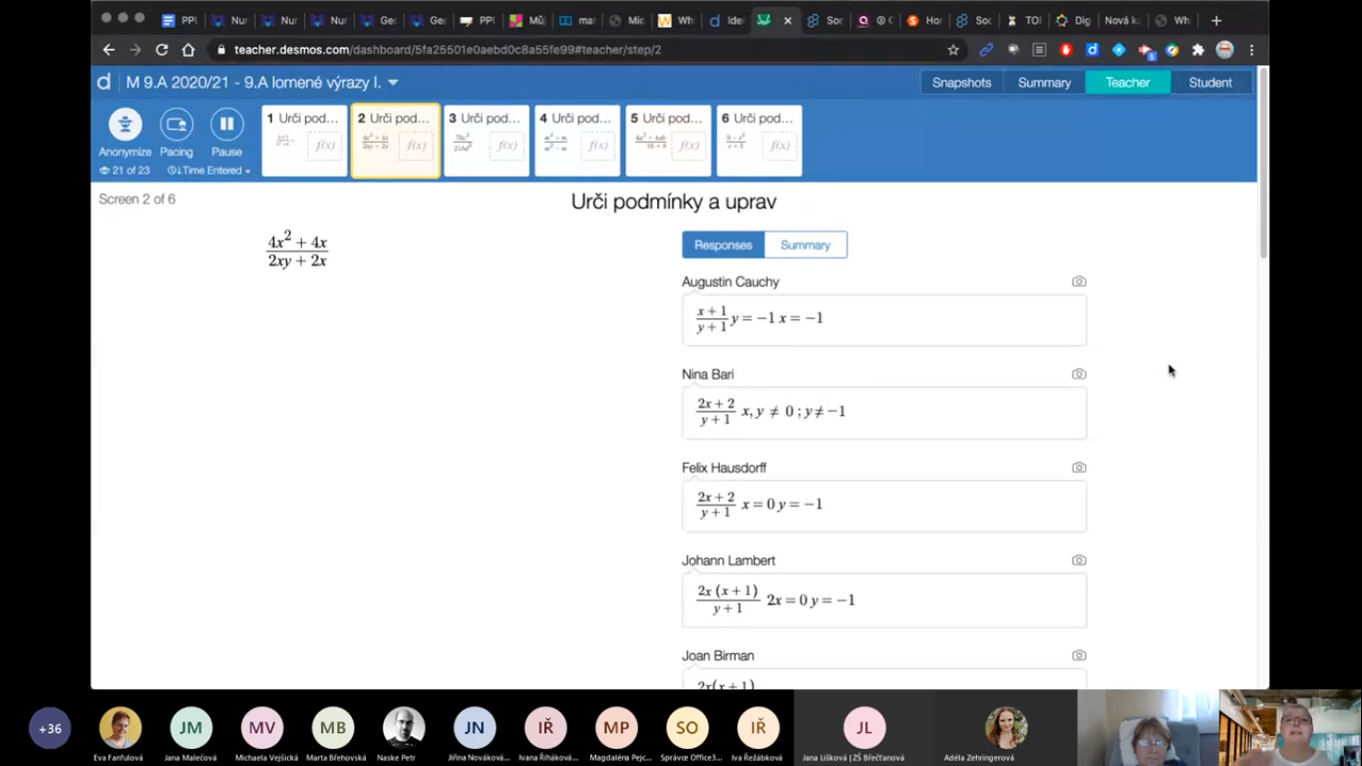Select the Responses button
Image resolution: width=1362 pixels, height=766 pixels.
[x=723, y=245]
